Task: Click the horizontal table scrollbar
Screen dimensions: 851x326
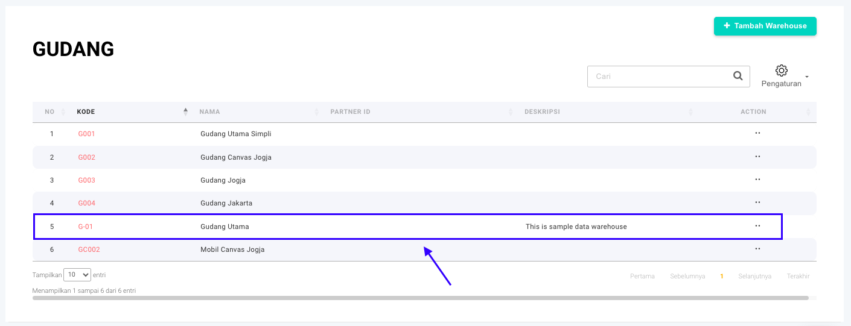Action: [x=420, y=298]
